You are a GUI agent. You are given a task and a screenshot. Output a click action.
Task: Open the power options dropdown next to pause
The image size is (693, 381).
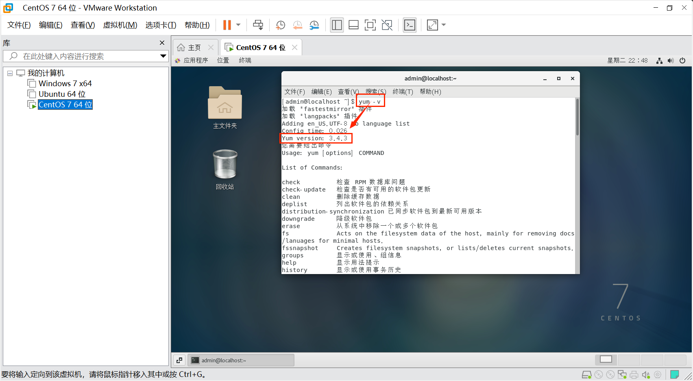point(238,25)
